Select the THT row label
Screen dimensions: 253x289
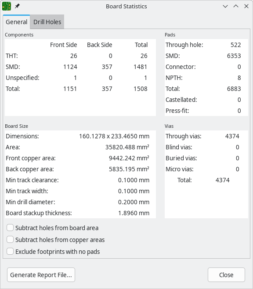coord(12,56)
